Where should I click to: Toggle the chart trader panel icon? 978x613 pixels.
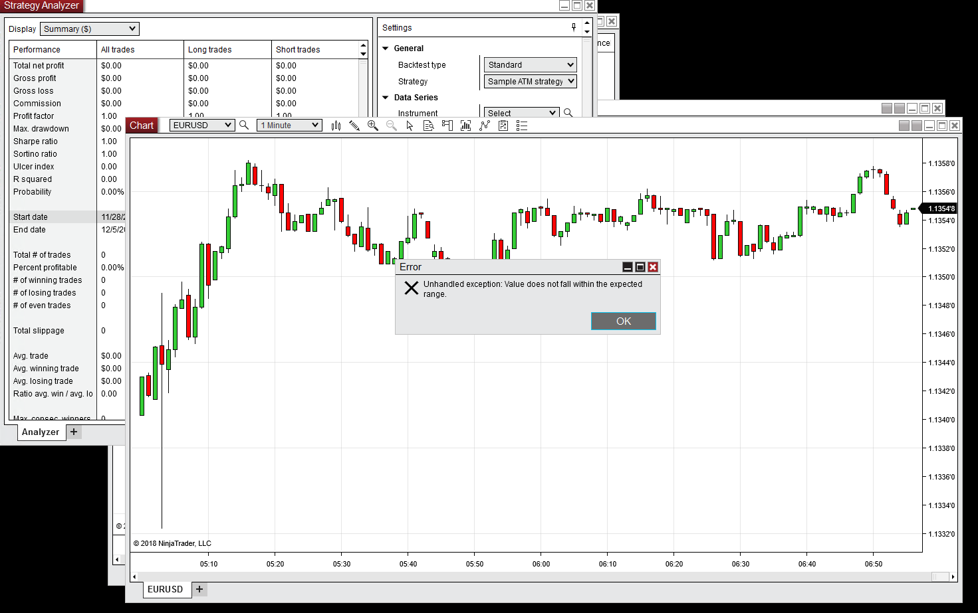click(x=447, y=126)
